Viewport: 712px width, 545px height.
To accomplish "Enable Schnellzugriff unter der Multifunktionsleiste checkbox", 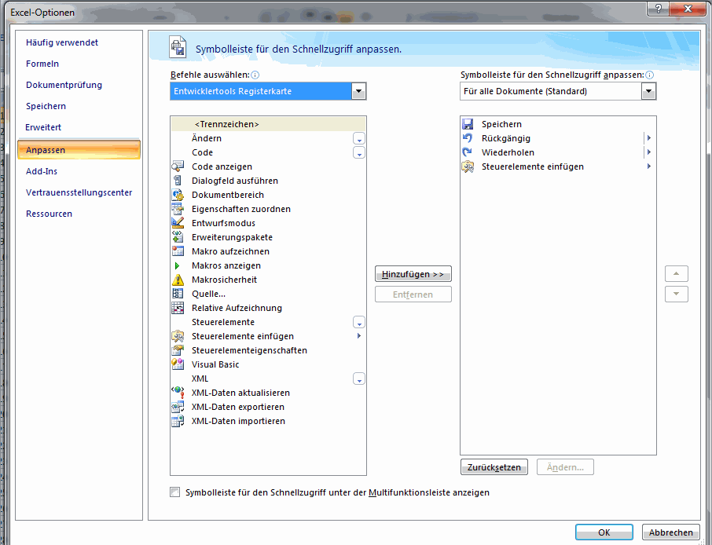I will 175,492.
